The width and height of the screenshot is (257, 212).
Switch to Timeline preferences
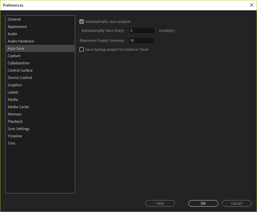[15, 136]
